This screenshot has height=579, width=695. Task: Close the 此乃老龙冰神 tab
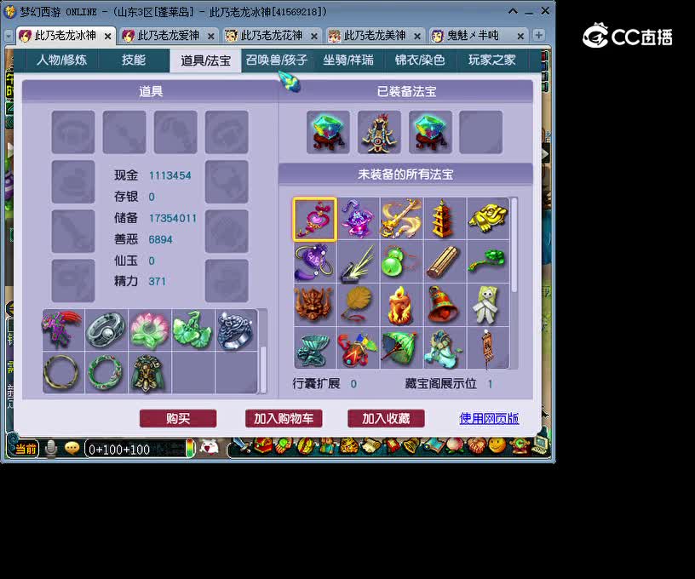(x=107, y=37)
